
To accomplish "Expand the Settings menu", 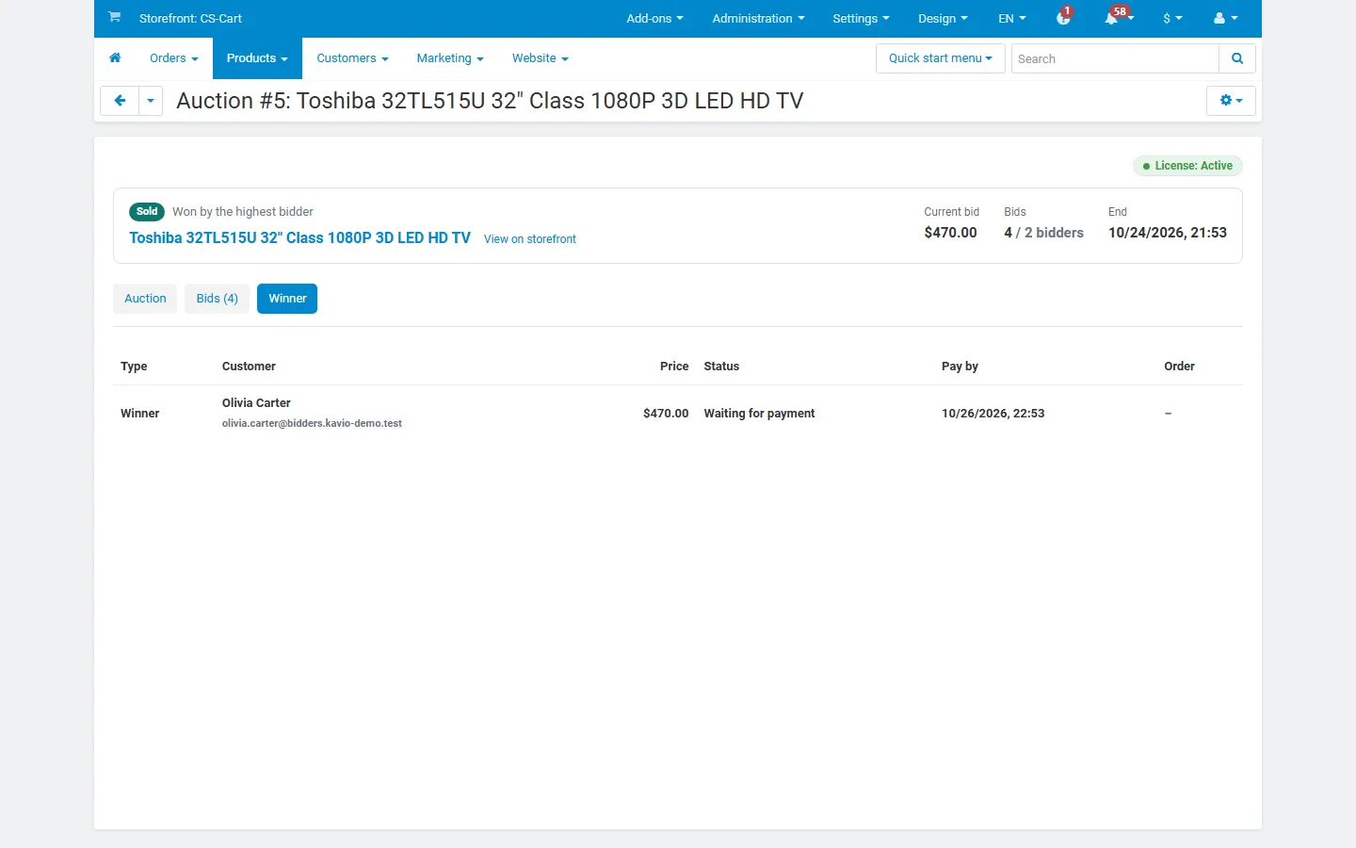I will click(861, 19).
